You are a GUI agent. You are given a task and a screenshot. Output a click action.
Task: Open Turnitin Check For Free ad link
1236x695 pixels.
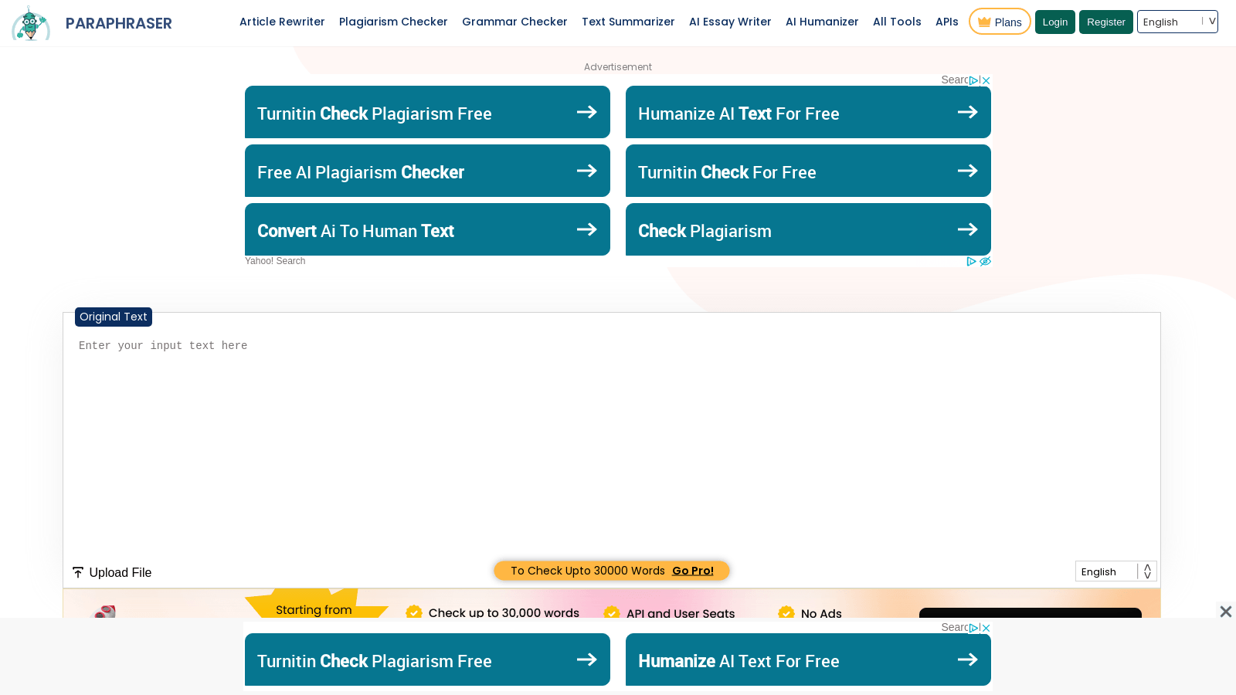click(808, 171)
